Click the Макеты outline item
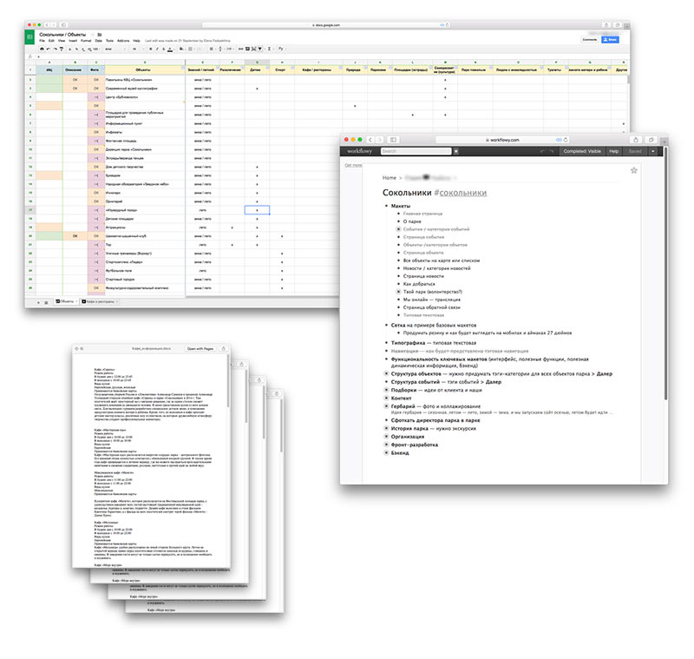Screen dimensions: 694x659 click(401, 206)
